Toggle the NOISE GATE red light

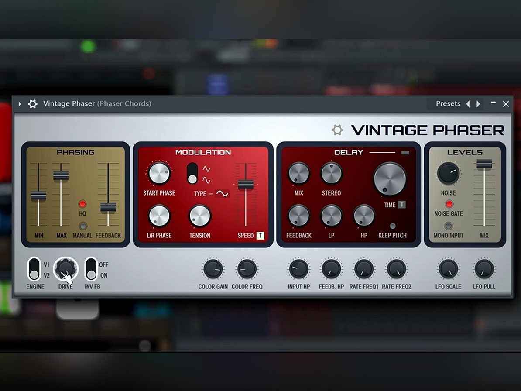click(449, 204)
